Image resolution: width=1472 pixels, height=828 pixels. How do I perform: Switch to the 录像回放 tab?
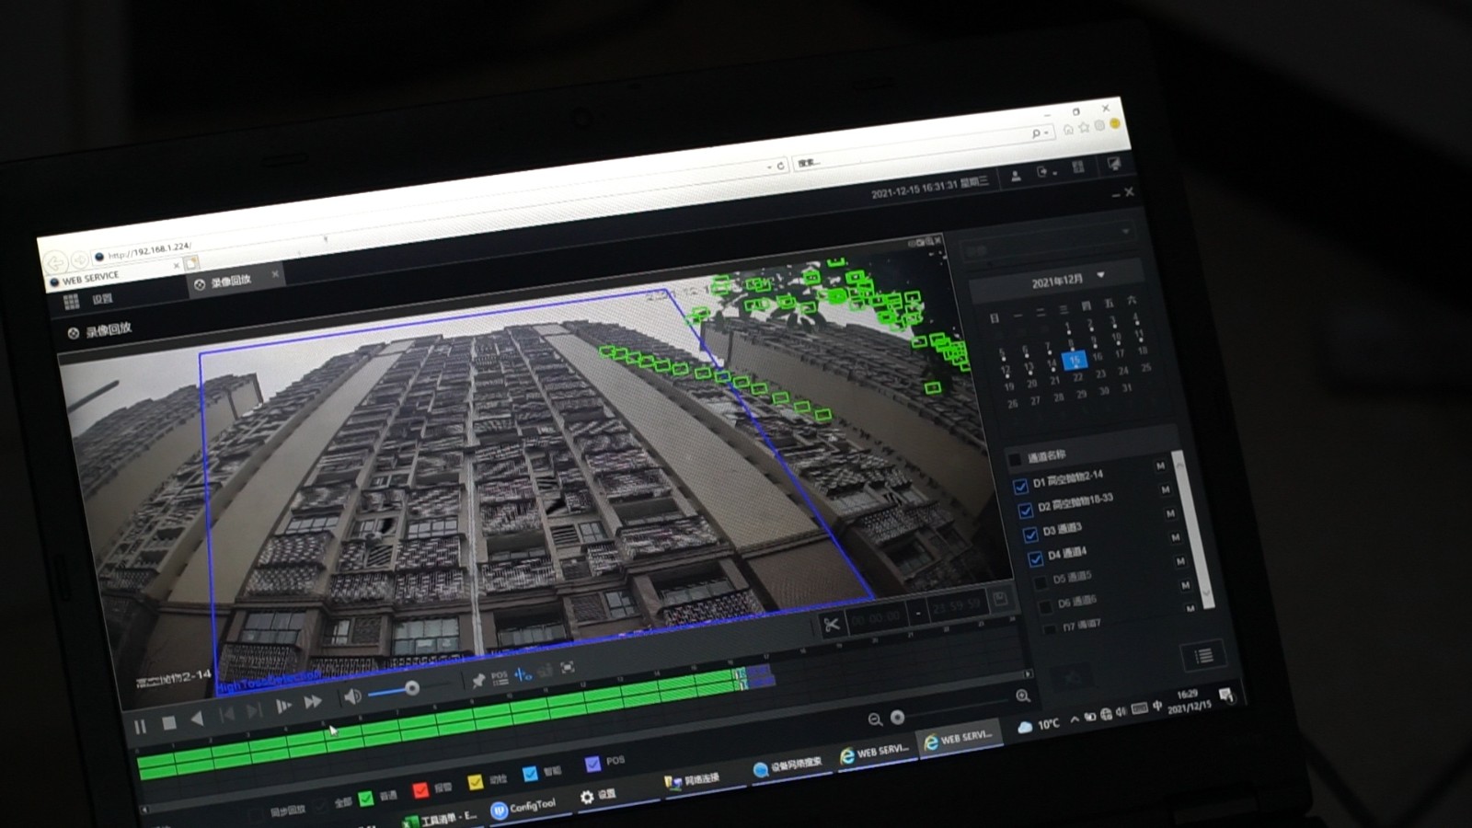click(x=231, y=282)
